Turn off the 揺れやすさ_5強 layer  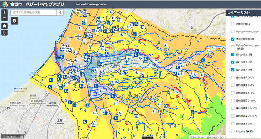click(233, 55)
